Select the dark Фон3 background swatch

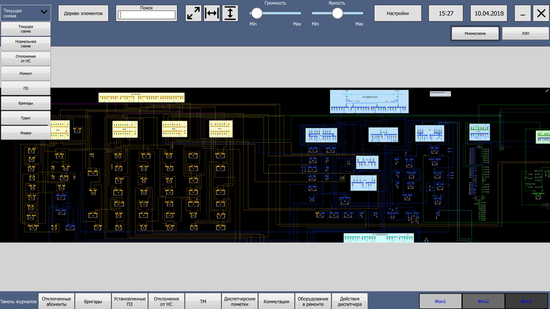[x=526, y=301]
